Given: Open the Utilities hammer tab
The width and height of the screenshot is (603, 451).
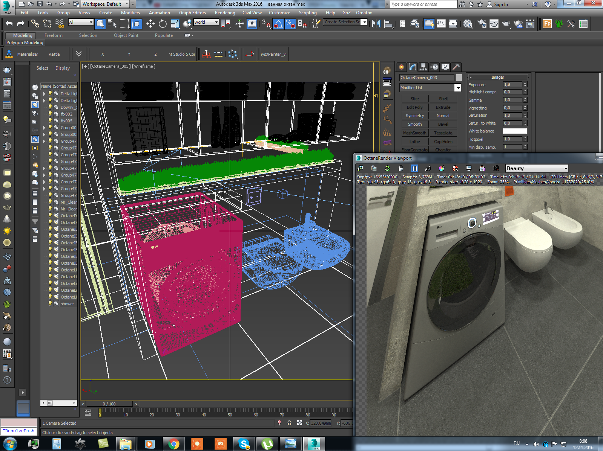Looking at the screenshot, I should [x=456, y=67].
